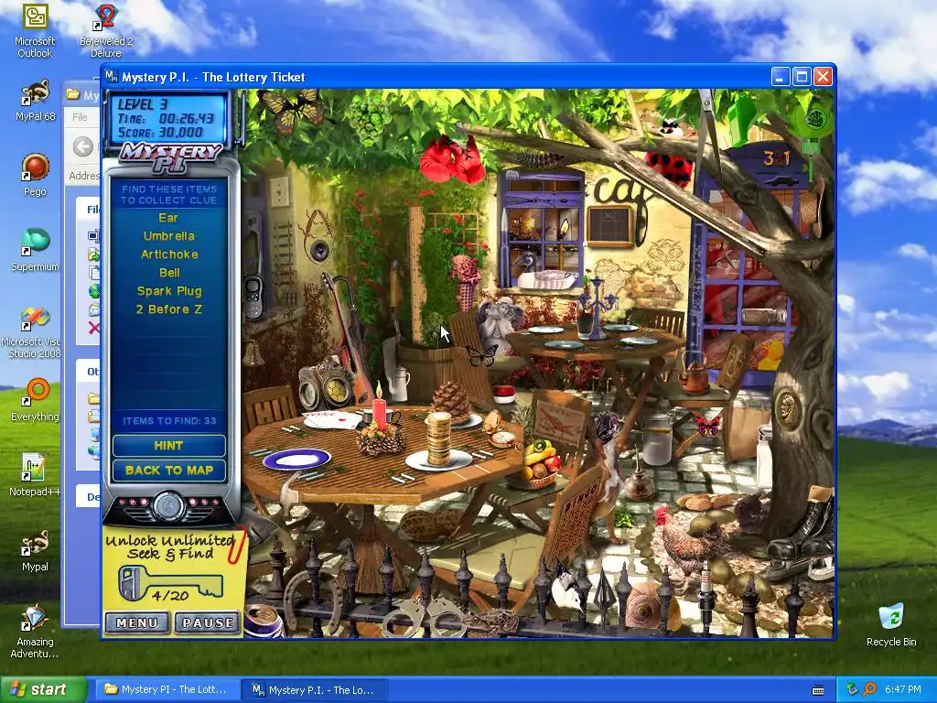This screenshot has height=703, width=937.
Task: Open Notepad++ desktop shortcut
Action: click(35, 475)
